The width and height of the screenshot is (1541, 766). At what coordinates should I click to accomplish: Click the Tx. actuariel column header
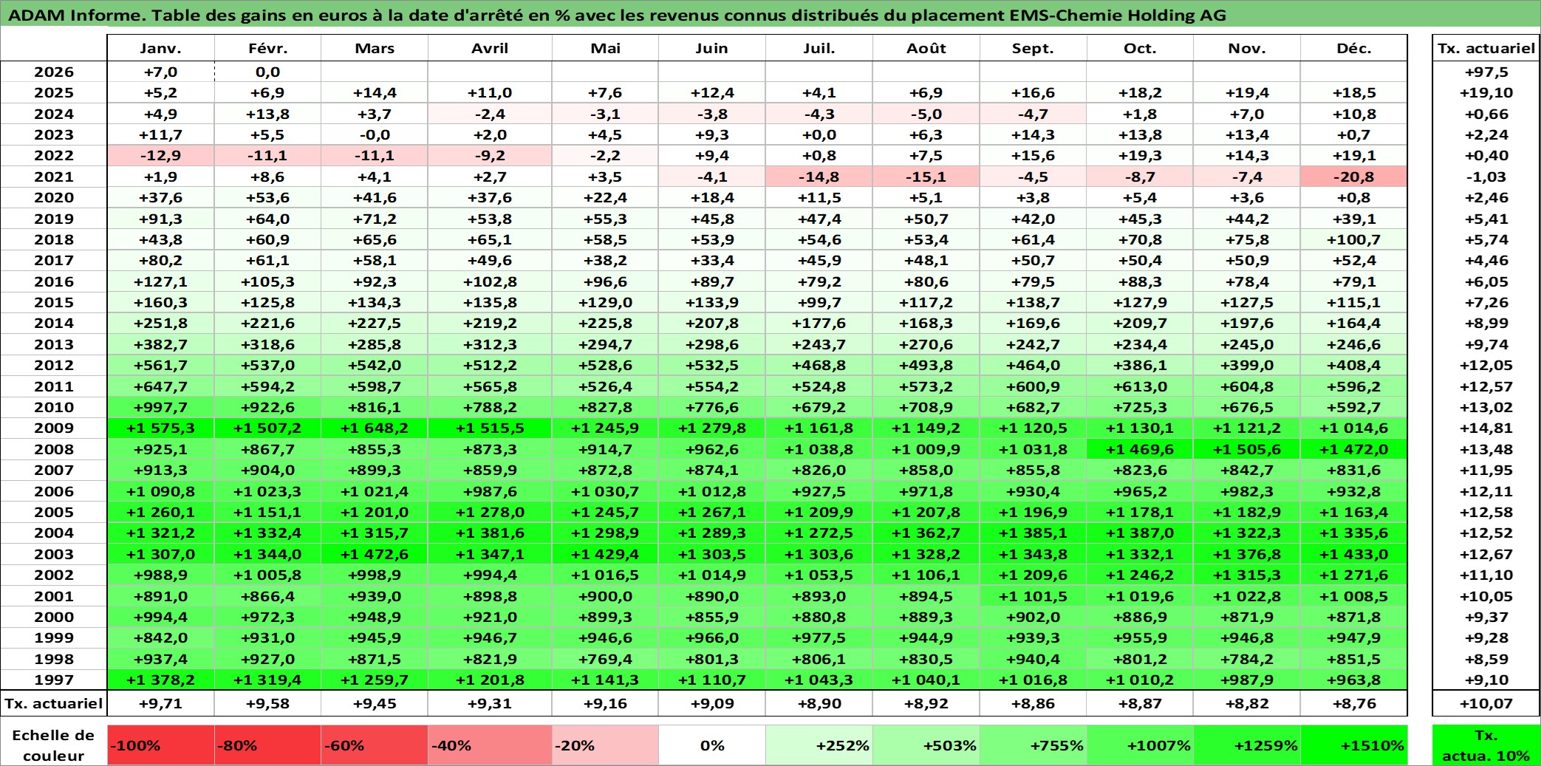[1486, 48]
